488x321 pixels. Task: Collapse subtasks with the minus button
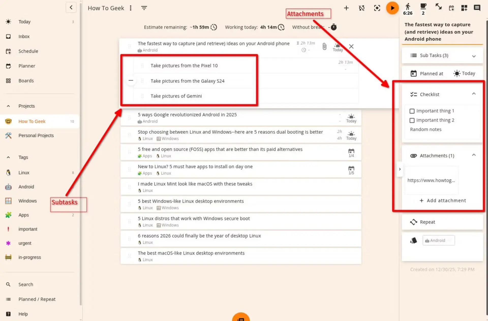click(131, 81)
